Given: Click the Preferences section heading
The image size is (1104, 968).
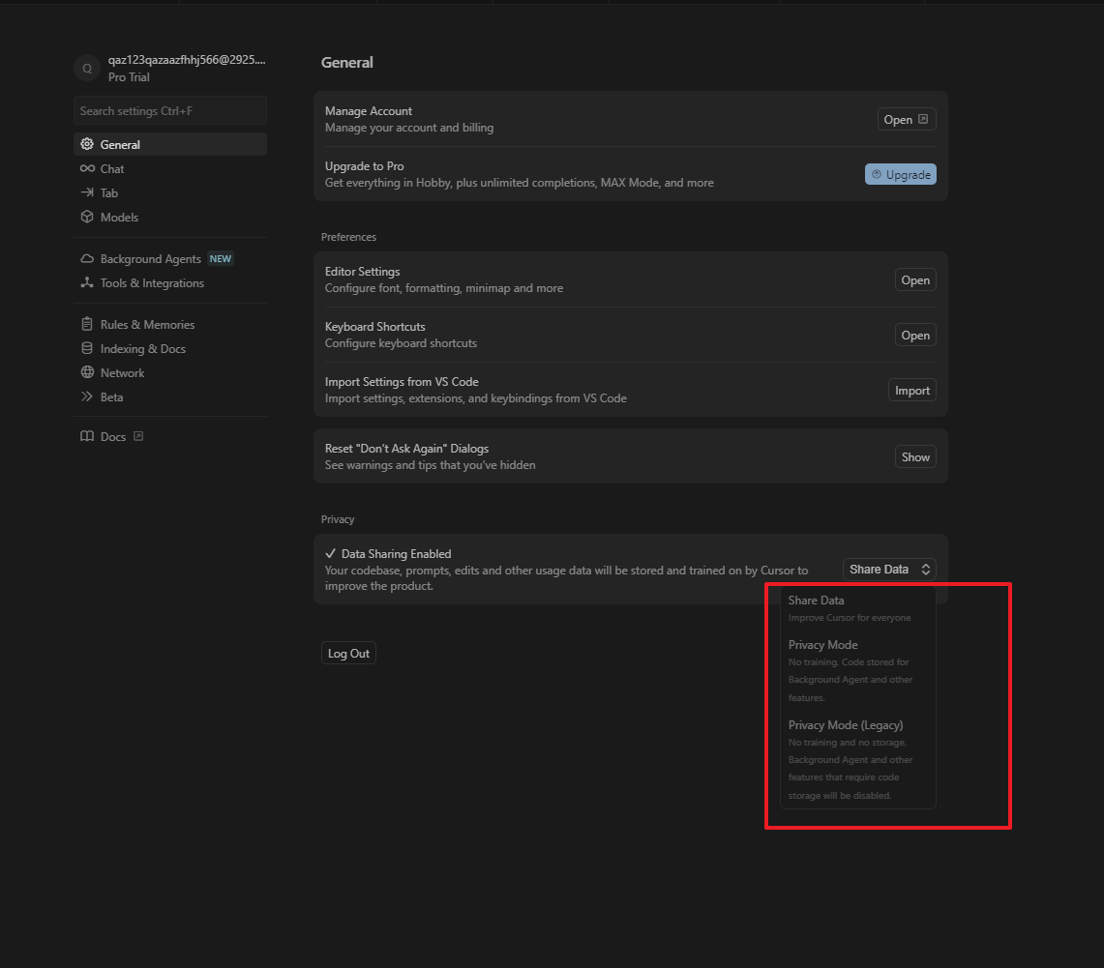Looking at the screenshot, I should [348, 237].
